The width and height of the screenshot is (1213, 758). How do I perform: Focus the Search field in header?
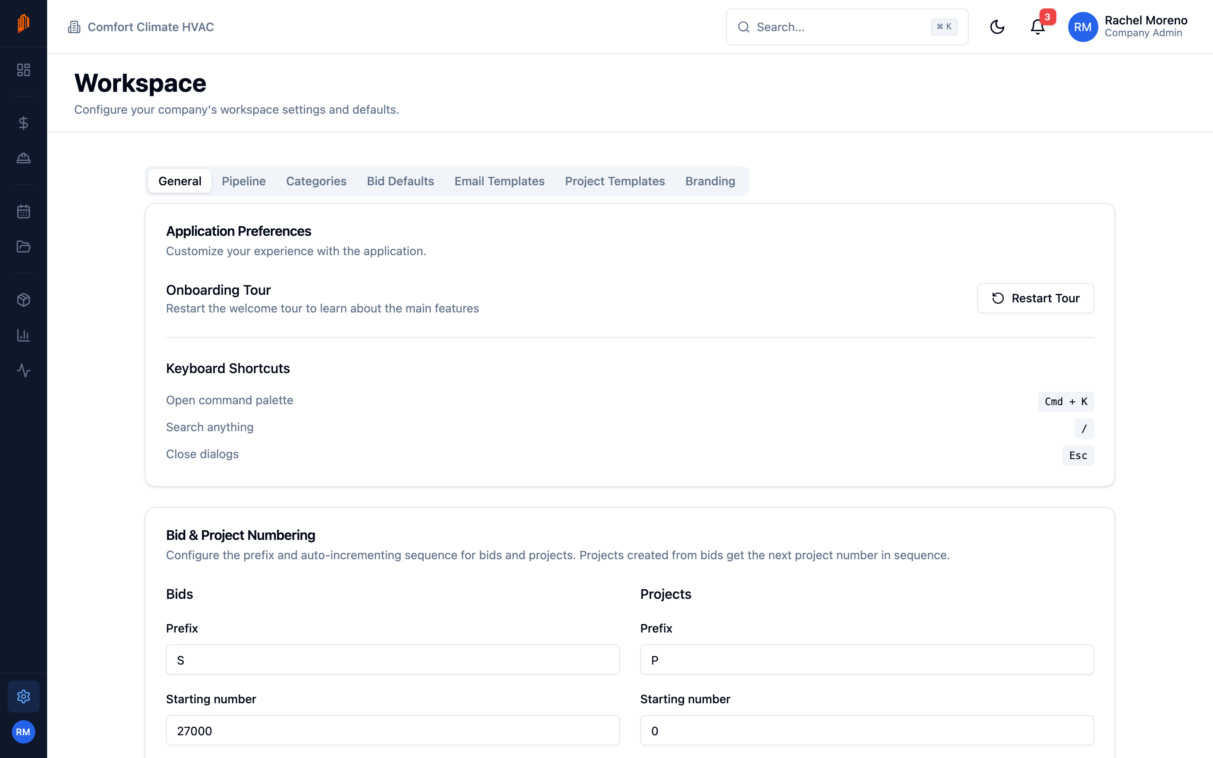tap(847, 27)
